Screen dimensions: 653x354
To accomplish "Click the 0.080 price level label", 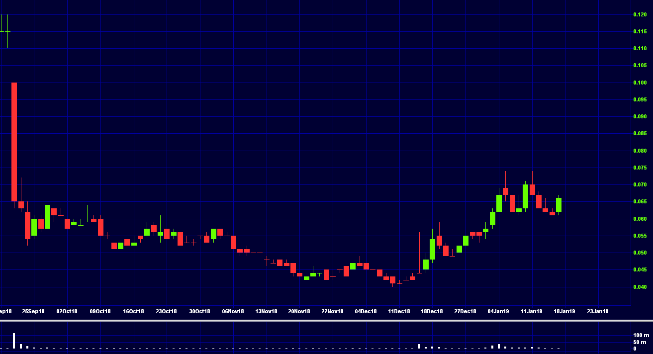I will pos(640,151).
